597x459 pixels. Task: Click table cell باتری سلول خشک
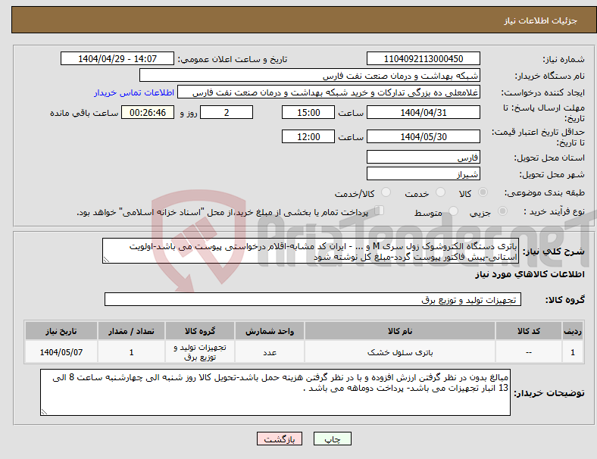(x=400, y=352)
